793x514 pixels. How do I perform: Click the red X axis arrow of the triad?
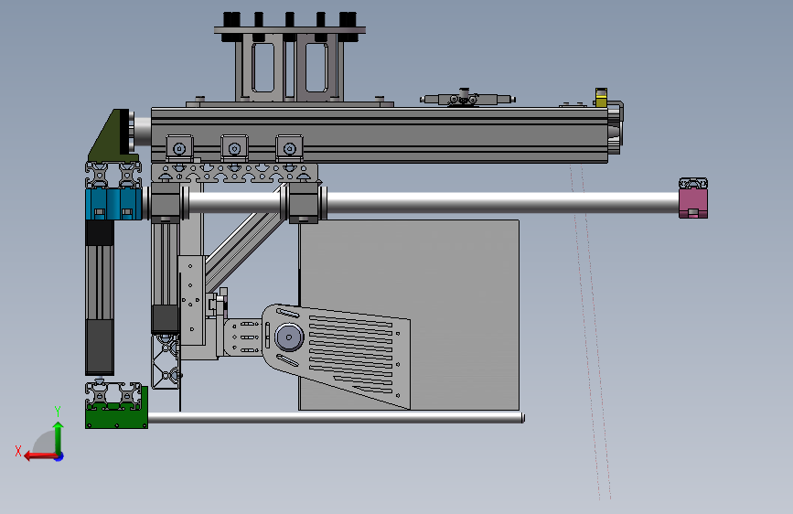tap(39, 456)
